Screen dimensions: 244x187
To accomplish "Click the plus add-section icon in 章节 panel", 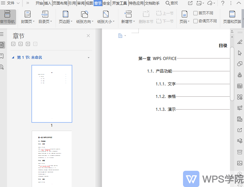I will 28,44.
